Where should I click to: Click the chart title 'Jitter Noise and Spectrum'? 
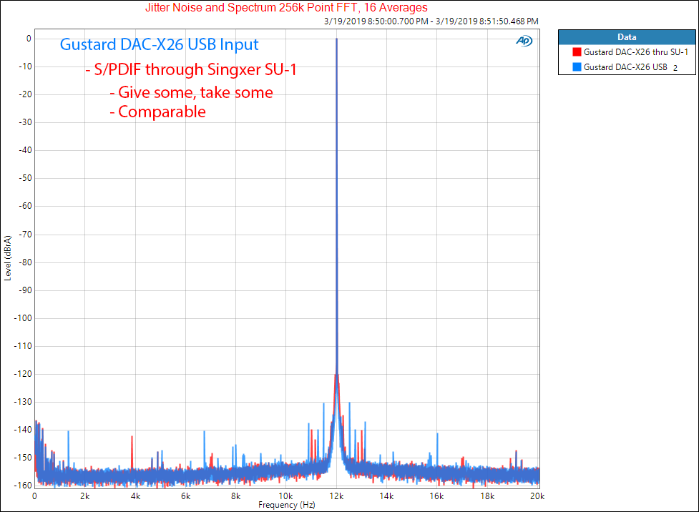pos(286,7)
